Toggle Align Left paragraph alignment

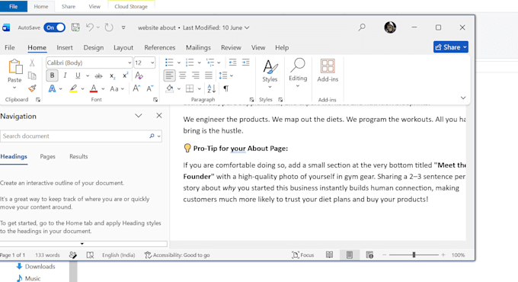[x=169, y=75]
